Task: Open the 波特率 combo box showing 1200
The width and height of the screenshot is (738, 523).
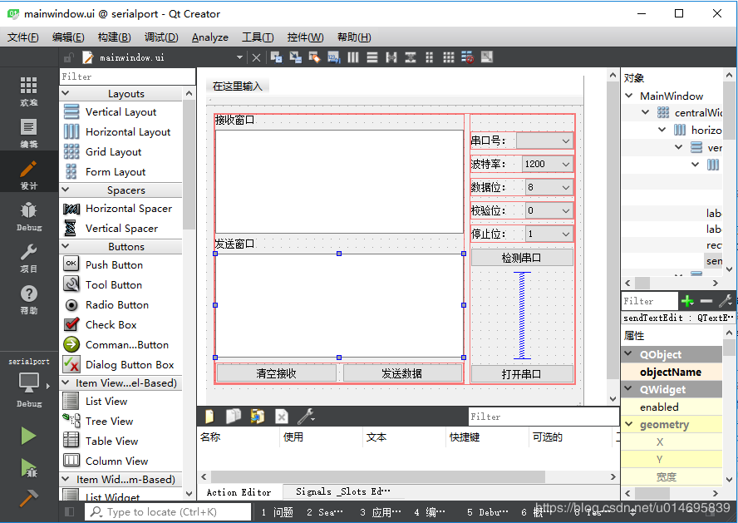Action: coord(547,165)
